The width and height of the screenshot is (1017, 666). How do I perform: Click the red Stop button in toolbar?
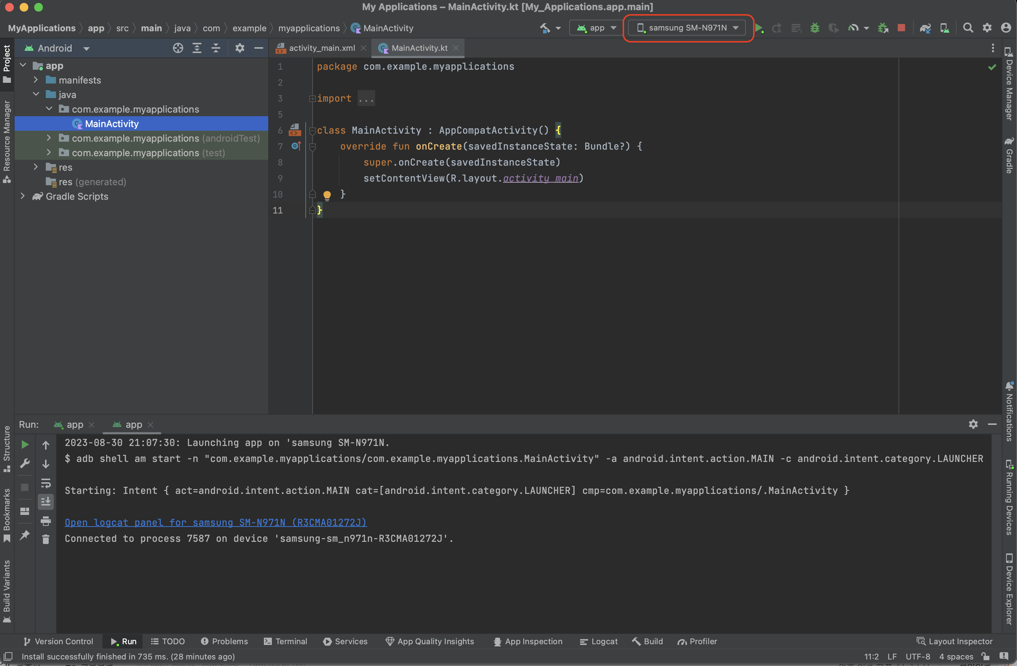click(901, 28)
